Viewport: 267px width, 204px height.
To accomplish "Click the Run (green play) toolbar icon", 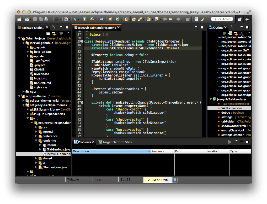I will 84,19.
